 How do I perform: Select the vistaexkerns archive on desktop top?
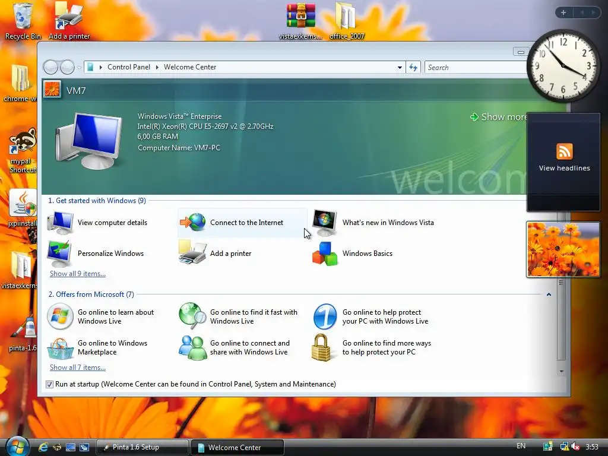coord(300,21)
